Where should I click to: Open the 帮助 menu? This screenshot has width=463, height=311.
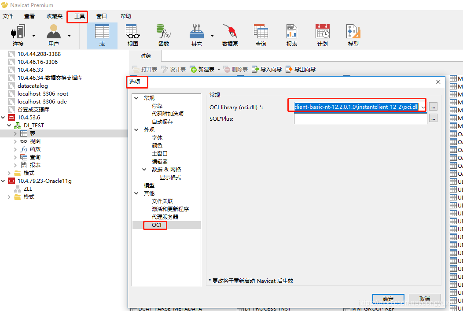(125, 16)
